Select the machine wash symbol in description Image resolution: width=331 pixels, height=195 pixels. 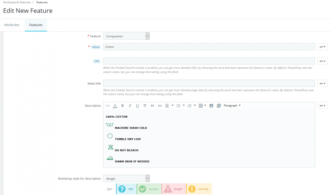(x=110, y=124)
